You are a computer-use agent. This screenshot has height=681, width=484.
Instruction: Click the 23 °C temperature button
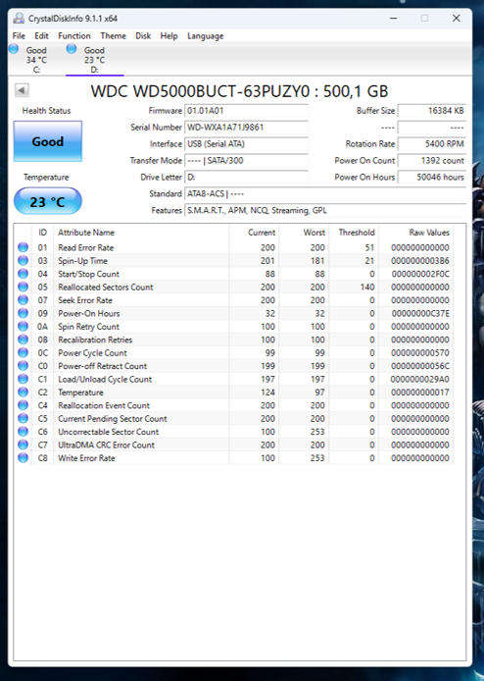coord(48,201)
